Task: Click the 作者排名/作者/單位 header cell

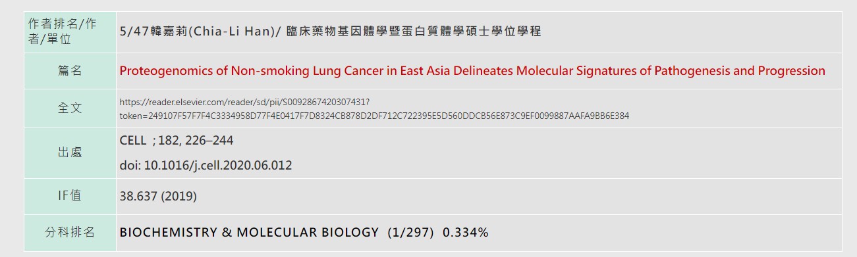Action: coord(70,32)
